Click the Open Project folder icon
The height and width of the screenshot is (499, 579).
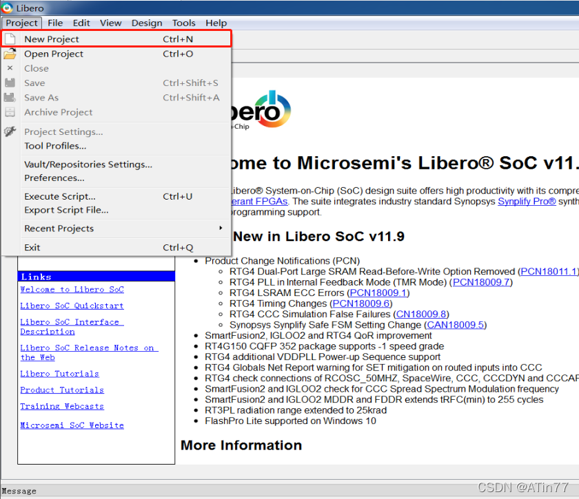10,54
